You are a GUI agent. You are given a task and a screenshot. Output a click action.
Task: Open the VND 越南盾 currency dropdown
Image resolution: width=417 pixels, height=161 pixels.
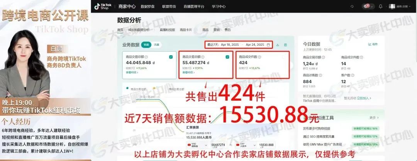(198, 145)
